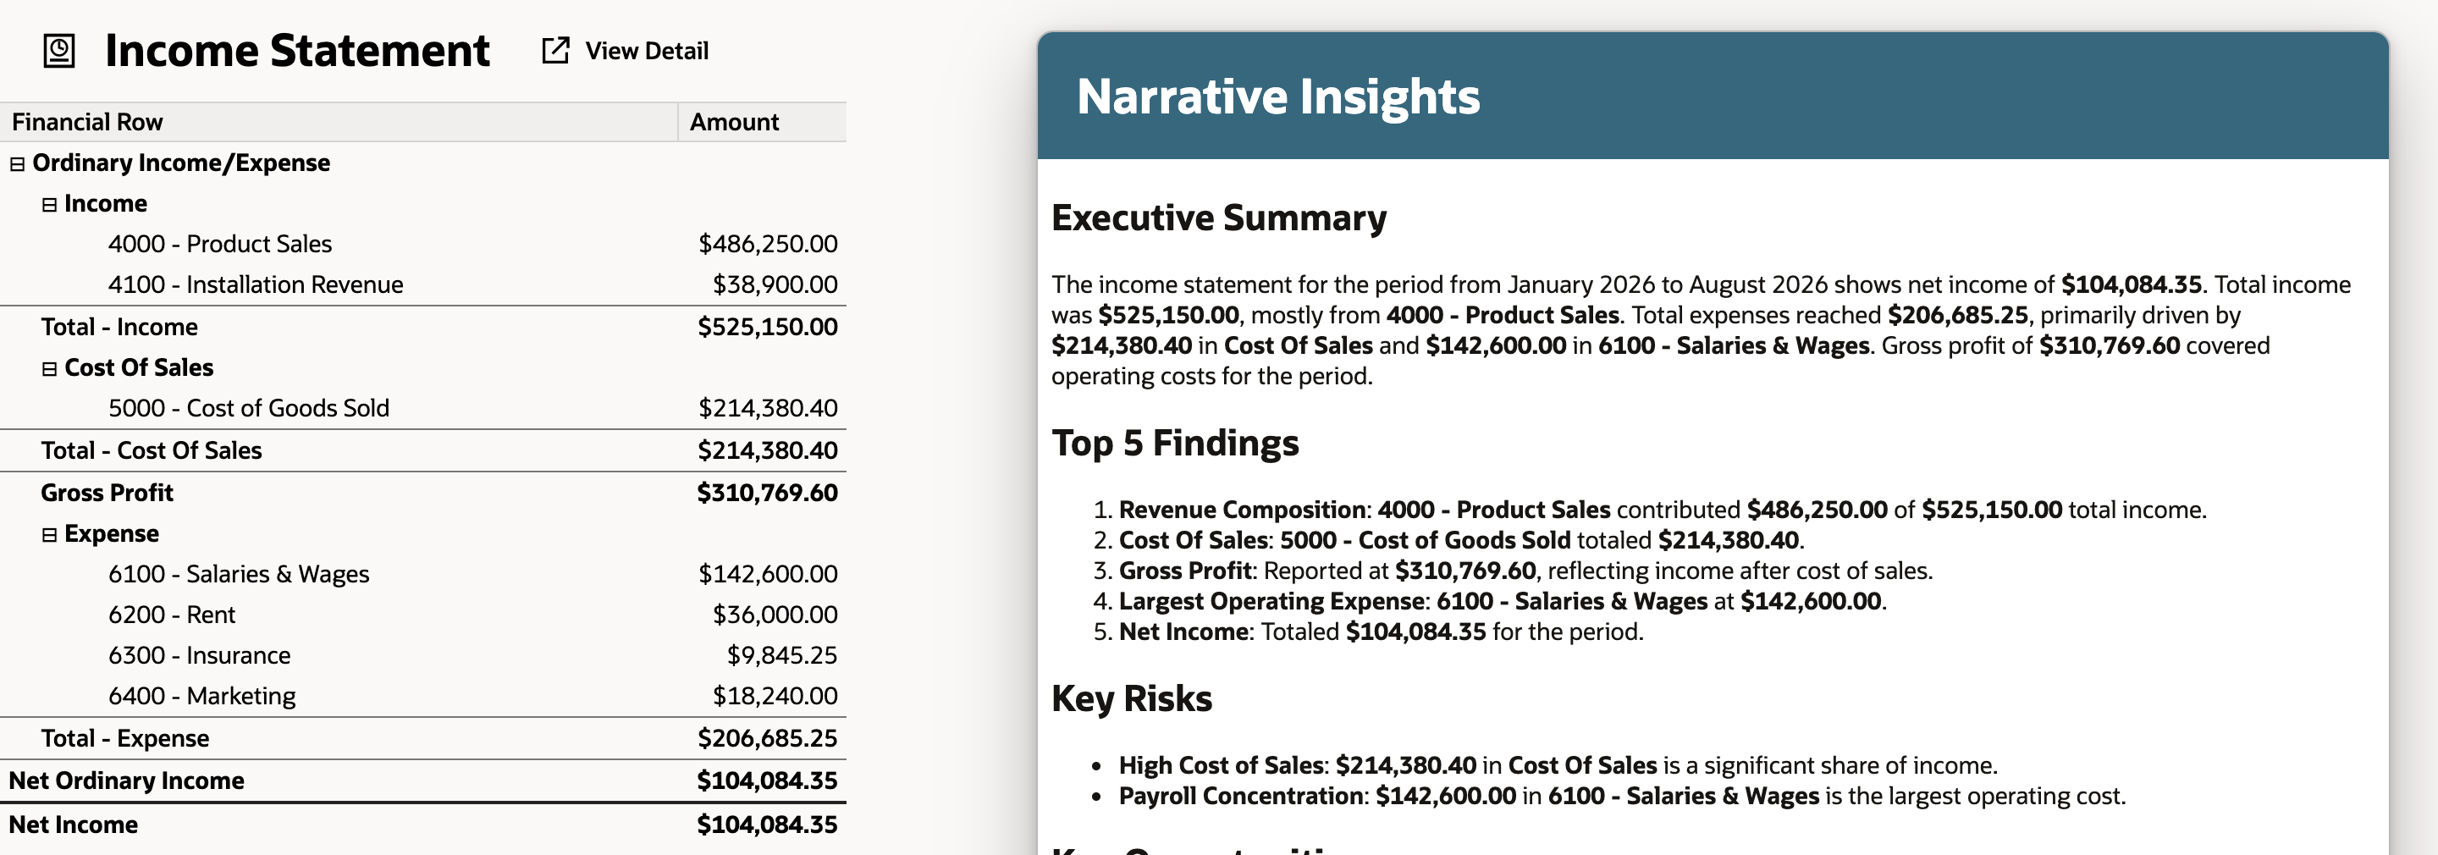The height and width of the screenshot is (855, 2438).
Task: Click the Executive Summary heading
Action: [x=1219, y=218]
